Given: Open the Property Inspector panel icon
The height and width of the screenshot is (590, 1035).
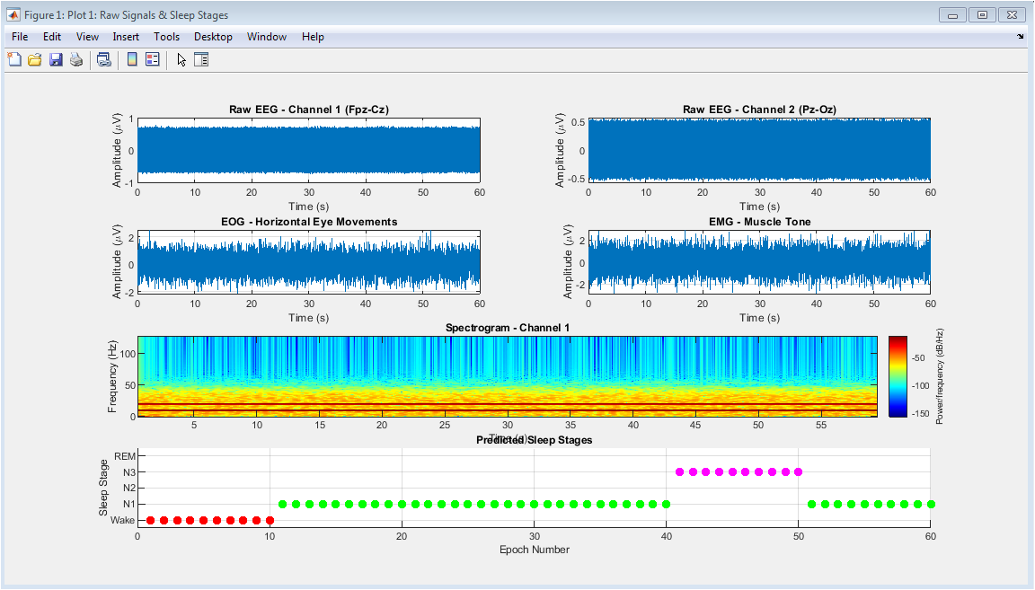Looking at the screenshot, I should pyautogui.click(x=201, y=60).
